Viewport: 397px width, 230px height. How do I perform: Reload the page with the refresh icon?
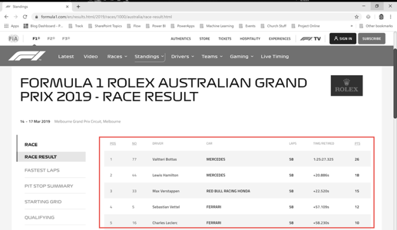[25, 17]
